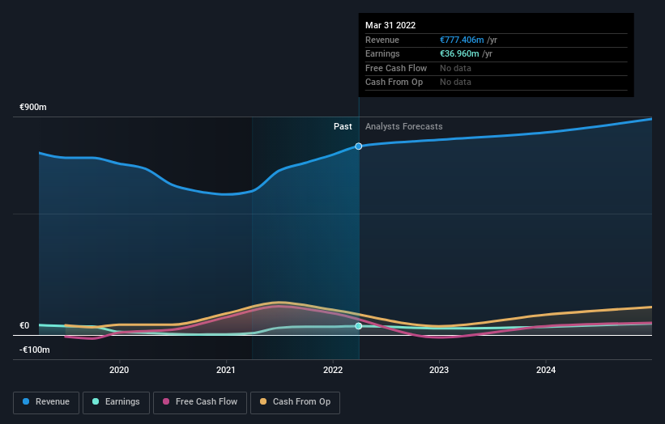This screenshot has height=424, width=665.
Task: Click the tooltip 'Cash From Op' row label
Action: pyautogui.click(x=394, y=83)
